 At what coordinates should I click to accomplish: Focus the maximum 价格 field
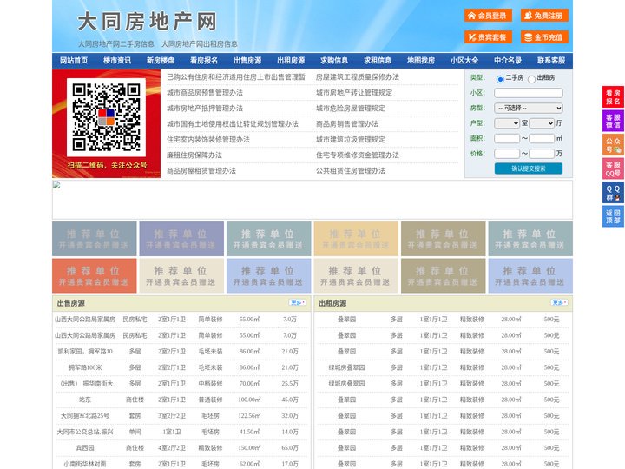click(x=542, y=154)
